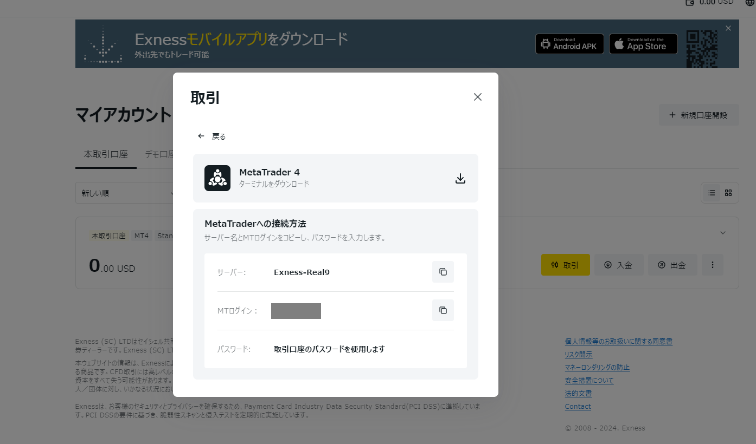Switch to the 本取引口座 tab
This screenshot has height=444, width=756.
(106, 154)
